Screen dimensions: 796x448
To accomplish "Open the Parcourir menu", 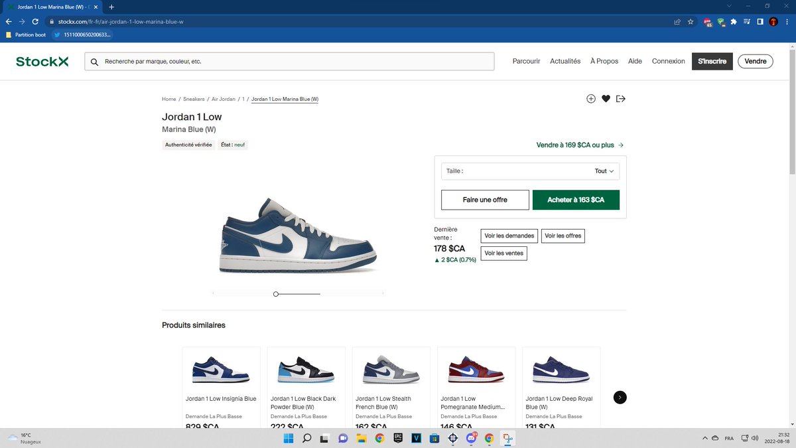I will click(x=526, y=61).
